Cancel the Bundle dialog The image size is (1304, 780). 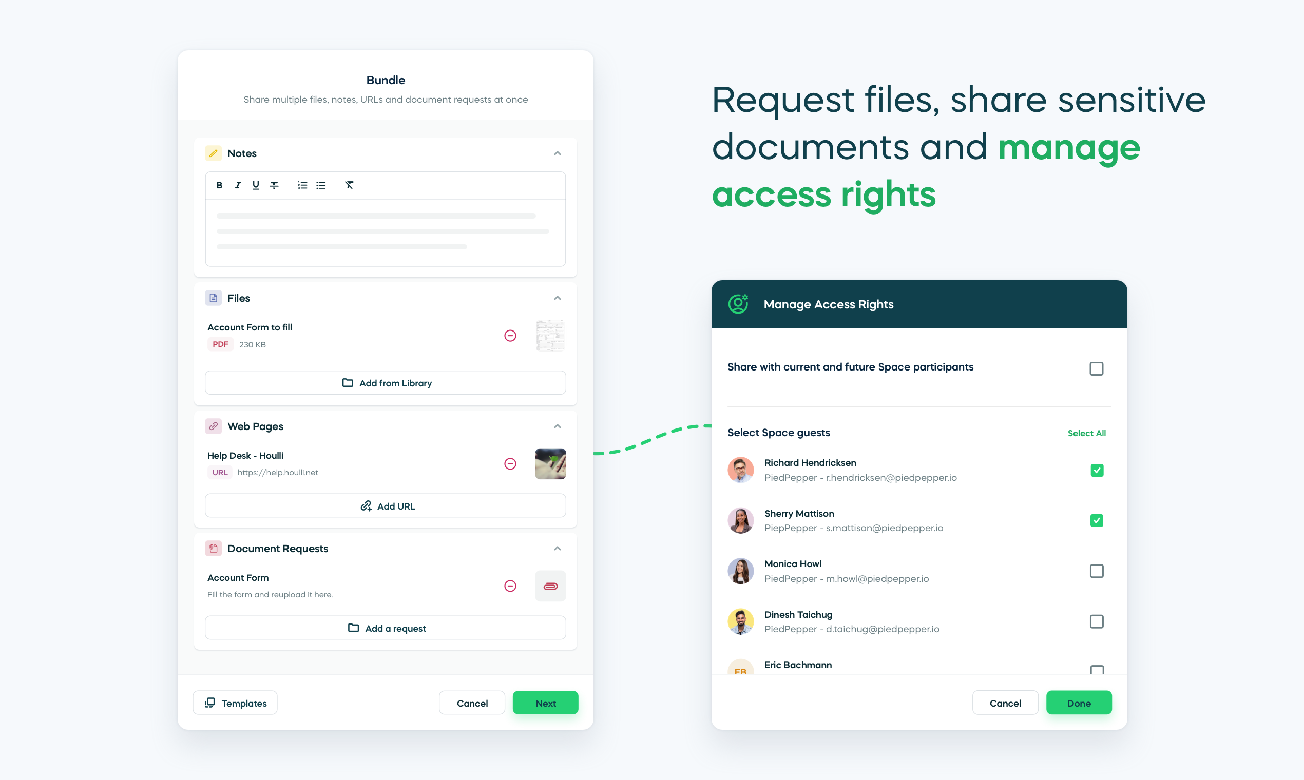click(472, 703)
